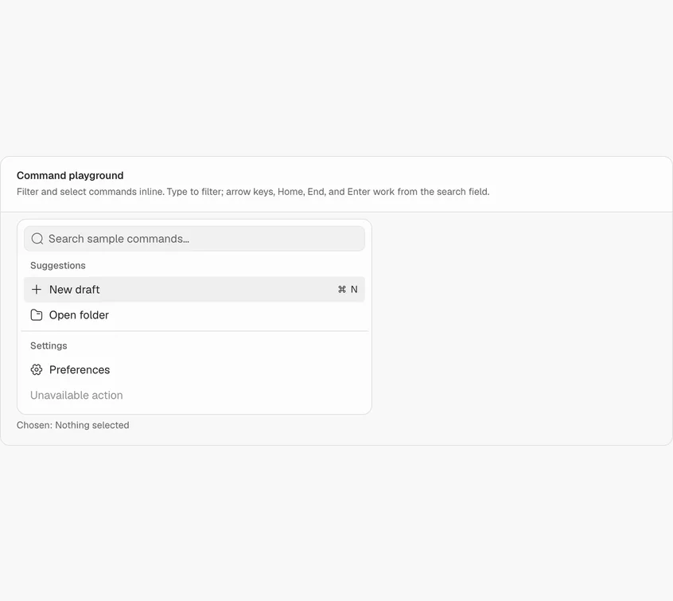Choose the Open folder command
The height and width of the screenshot is (601, 673).
point(194,315)
